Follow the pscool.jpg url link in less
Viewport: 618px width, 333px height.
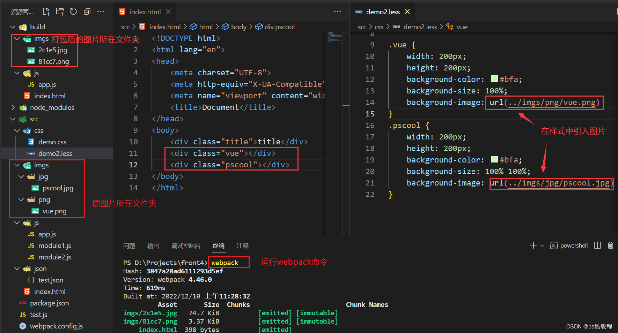pos(559,183)
